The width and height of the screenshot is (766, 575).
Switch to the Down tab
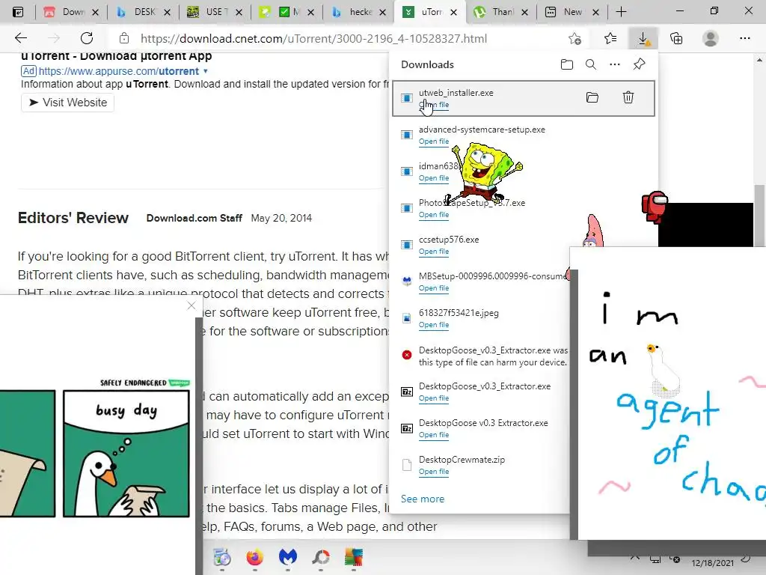71,12
